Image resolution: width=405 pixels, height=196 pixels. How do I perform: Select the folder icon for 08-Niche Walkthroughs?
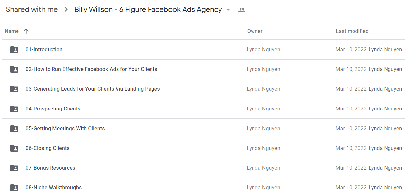pyautogui.click(x=14, y=188)
